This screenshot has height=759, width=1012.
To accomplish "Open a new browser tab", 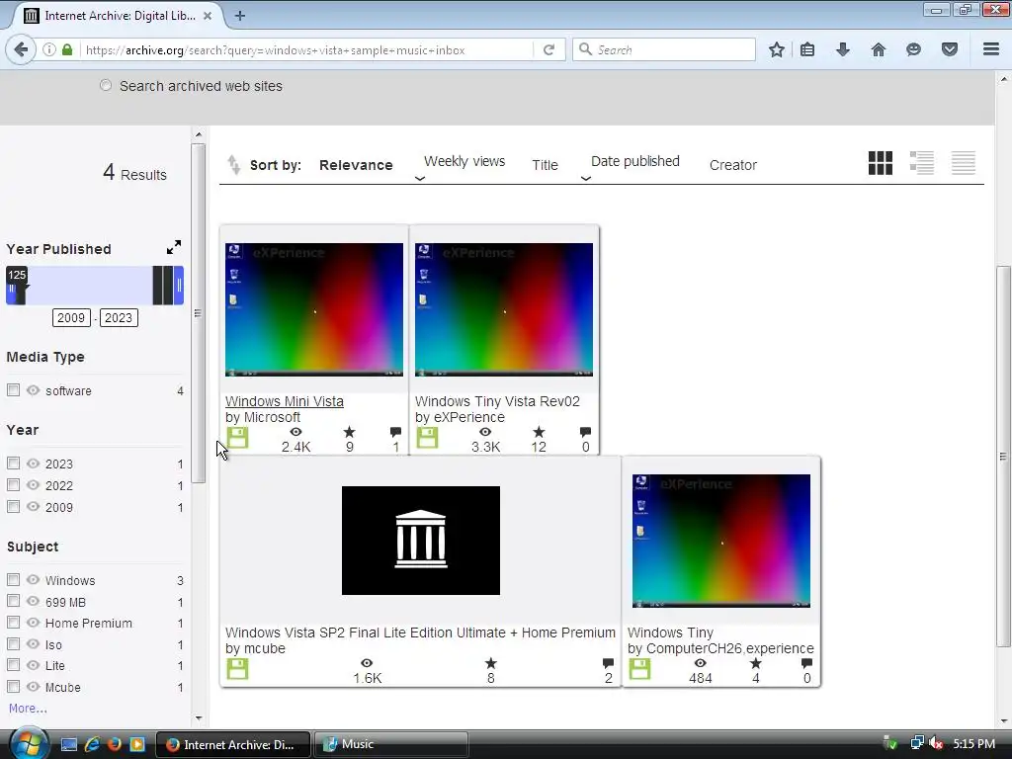I will tap(239, 16).
